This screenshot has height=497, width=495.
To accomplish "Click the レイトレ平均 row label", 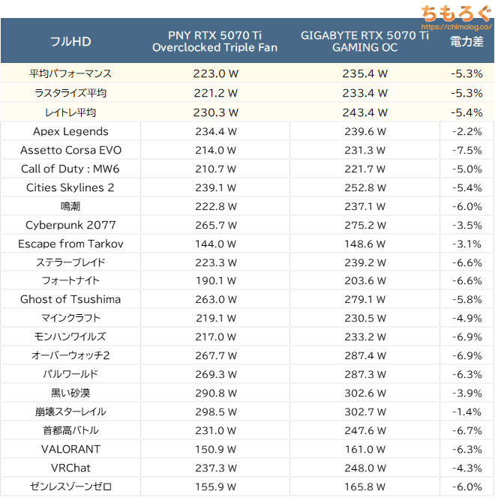I will click(x=70, y=112).
